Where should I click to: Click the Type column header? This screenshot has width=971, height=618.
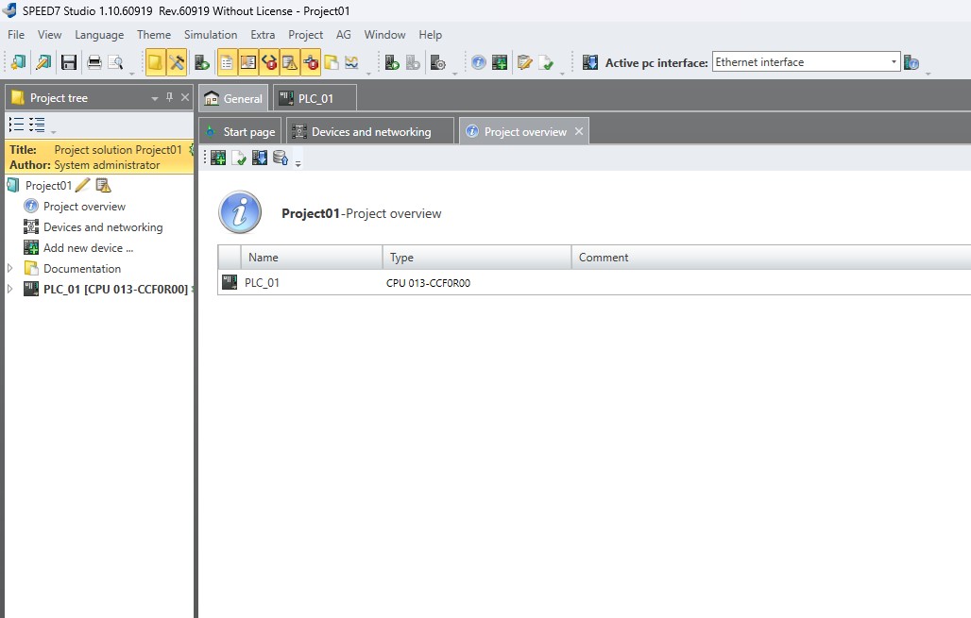coord(477,258)
